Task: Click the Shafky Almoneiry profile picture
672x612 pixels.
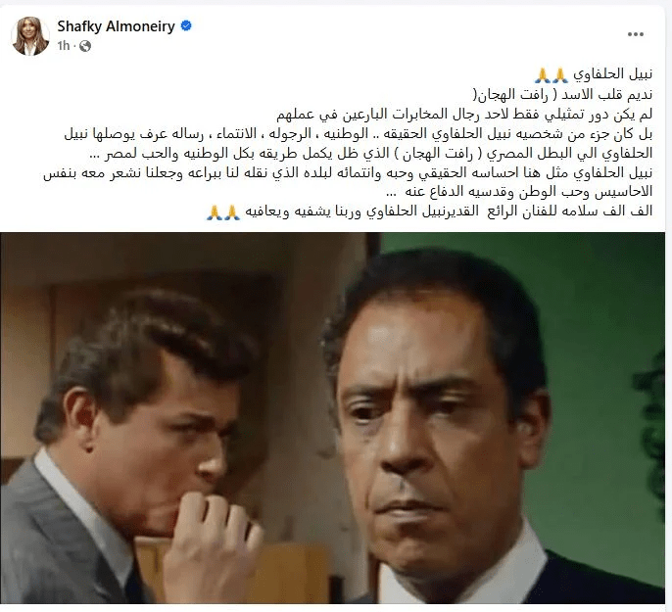Action: click(x=30, y=36)
